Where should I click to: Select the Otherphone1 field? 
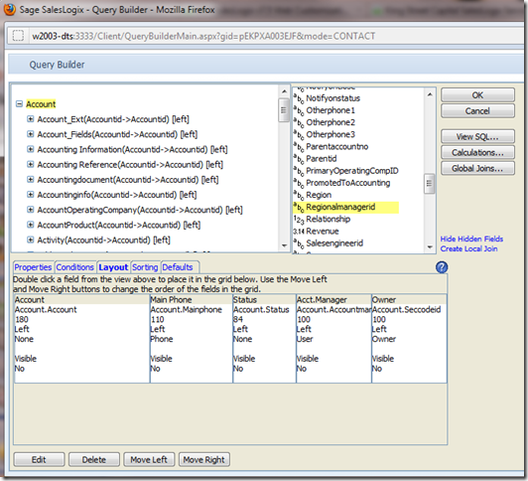tap(330, 110)
